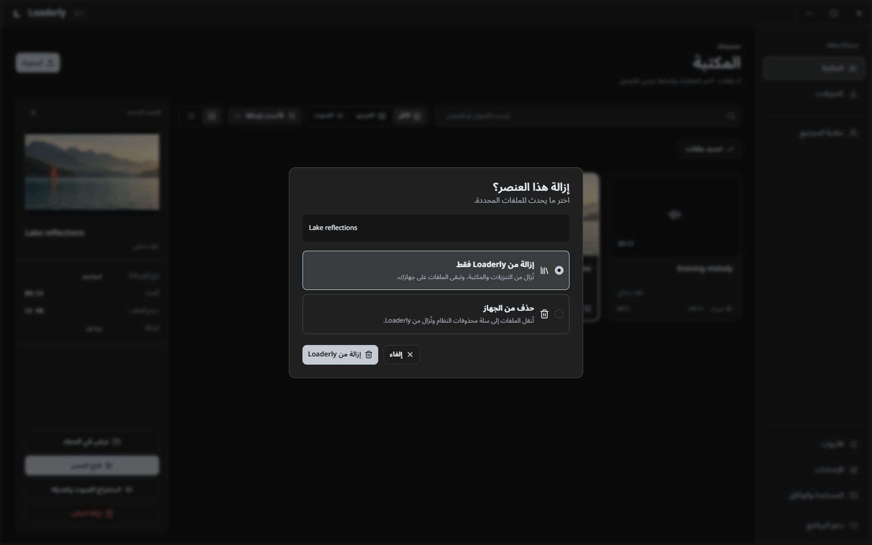Select the Loaderly-only removal radio circle
The width and height of the screenshot is (872, 545).
point(559,270)
